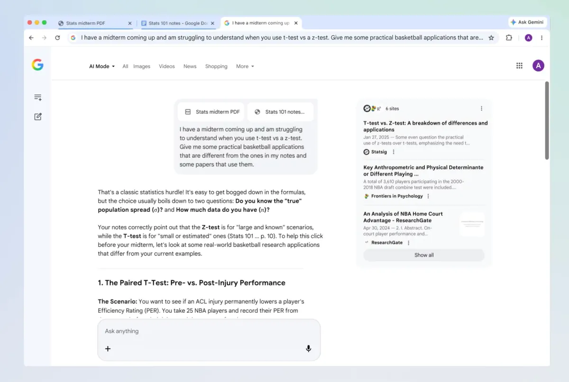Image resolution: width=569 pixels, height=382 pixels.
Task: Select the Images search tab
Action: click(x=141, y=66)
